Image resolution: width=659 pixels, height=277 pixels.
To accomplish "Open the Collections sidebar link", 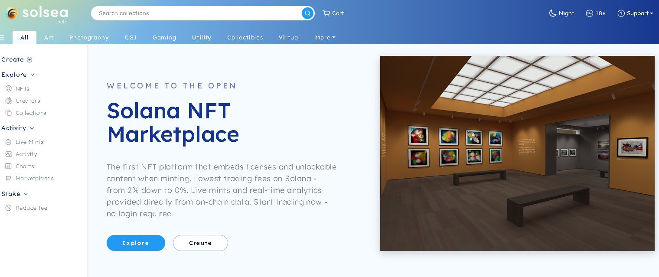I will [31, 113].
